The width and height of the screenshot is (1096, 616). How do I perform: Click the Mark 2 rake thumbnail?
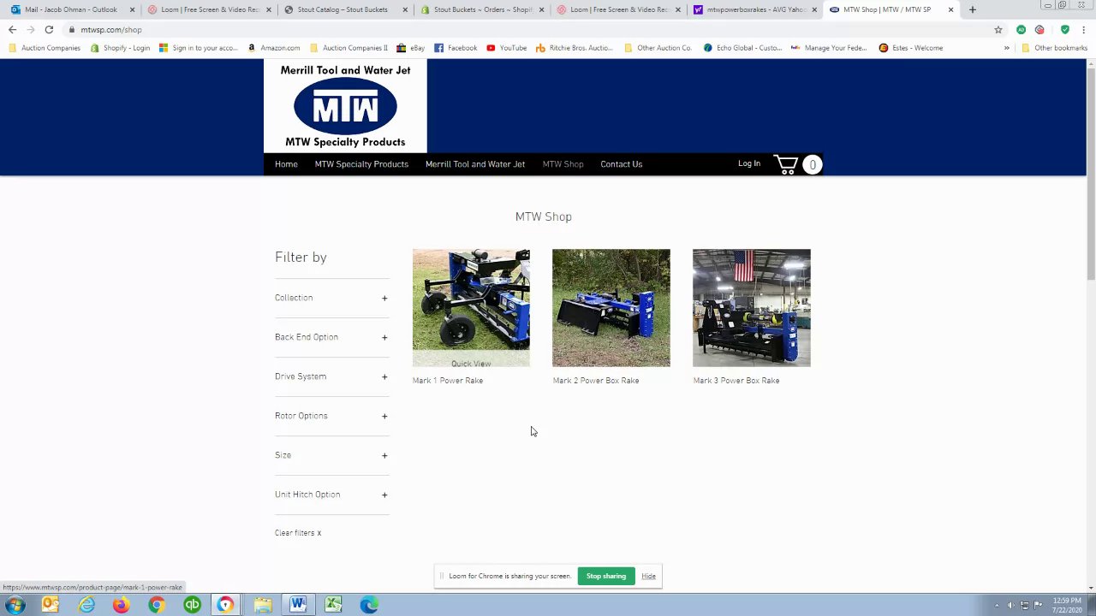point(611,308)
